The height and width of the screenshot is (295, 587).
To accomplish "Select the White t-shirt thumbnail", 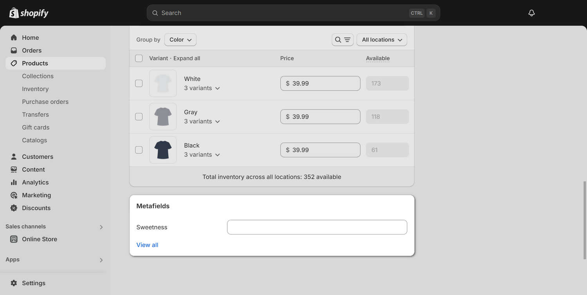I will coord(163,83).
